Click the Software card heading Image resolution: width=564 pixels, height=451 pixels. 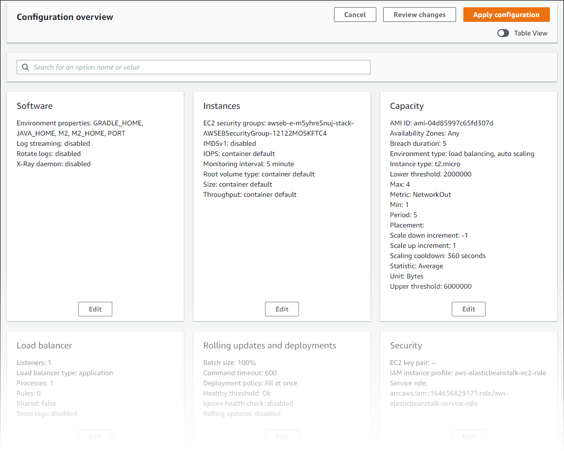tap(35, 106)
